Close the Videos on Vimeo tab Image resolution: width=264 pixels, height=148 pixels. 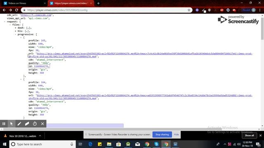point(45,3)
